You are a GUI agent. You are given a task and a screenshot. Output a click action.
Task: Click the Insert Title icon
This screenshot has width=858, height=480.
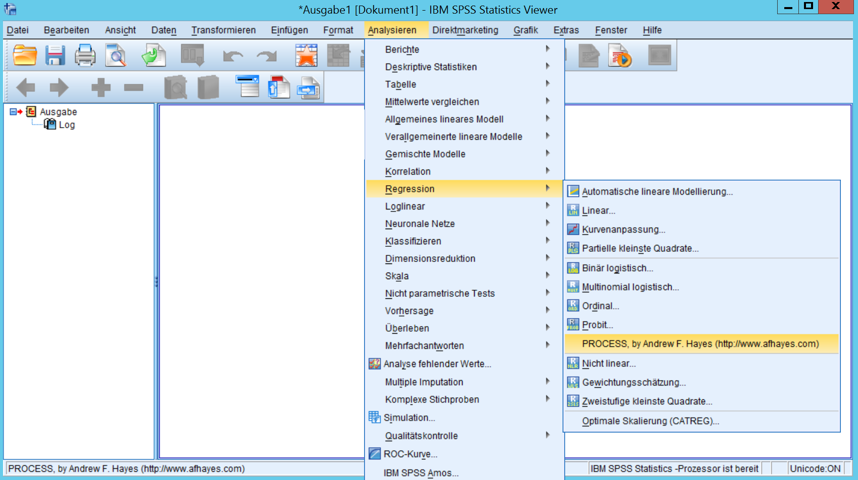(278, 87)
